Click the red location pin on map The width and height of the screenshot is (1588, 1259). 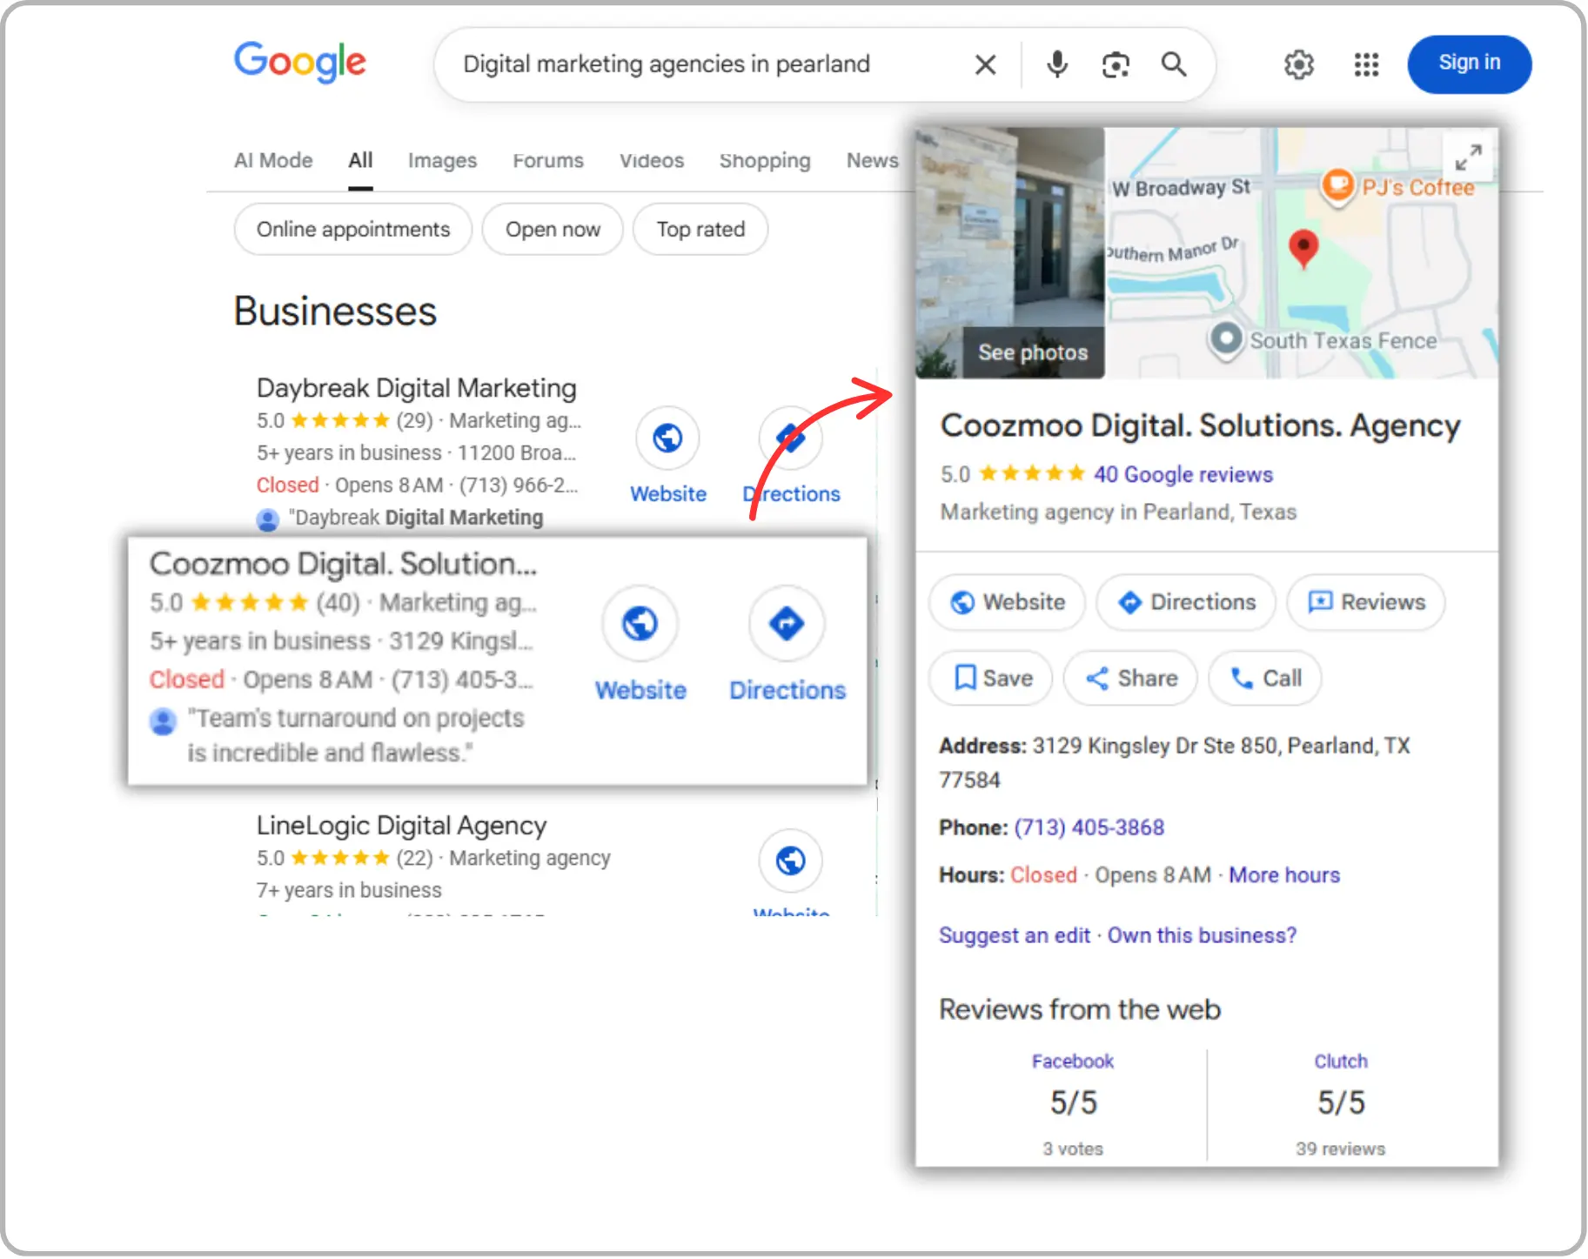point(1303,249)
